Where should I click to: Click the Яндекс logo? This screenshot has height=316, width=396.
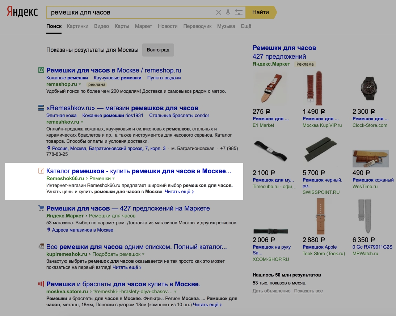(x=22, y=12)
